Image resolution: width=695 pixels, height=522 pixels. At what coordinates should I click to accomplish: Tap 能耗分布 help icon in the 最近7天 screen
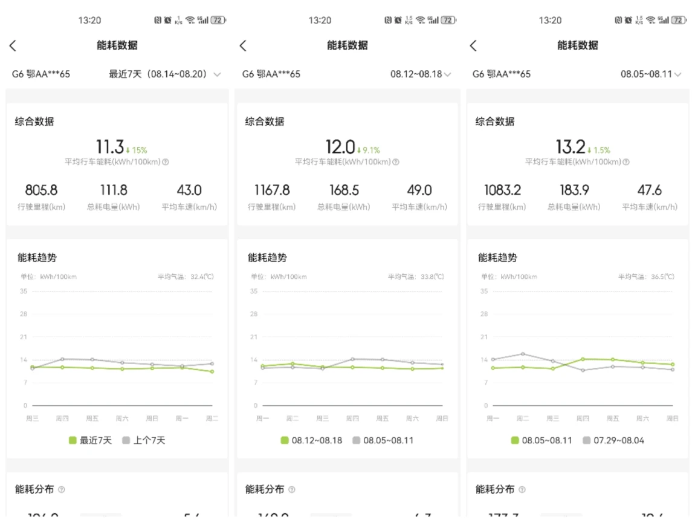pyautogui.click(x=62, y=489)
